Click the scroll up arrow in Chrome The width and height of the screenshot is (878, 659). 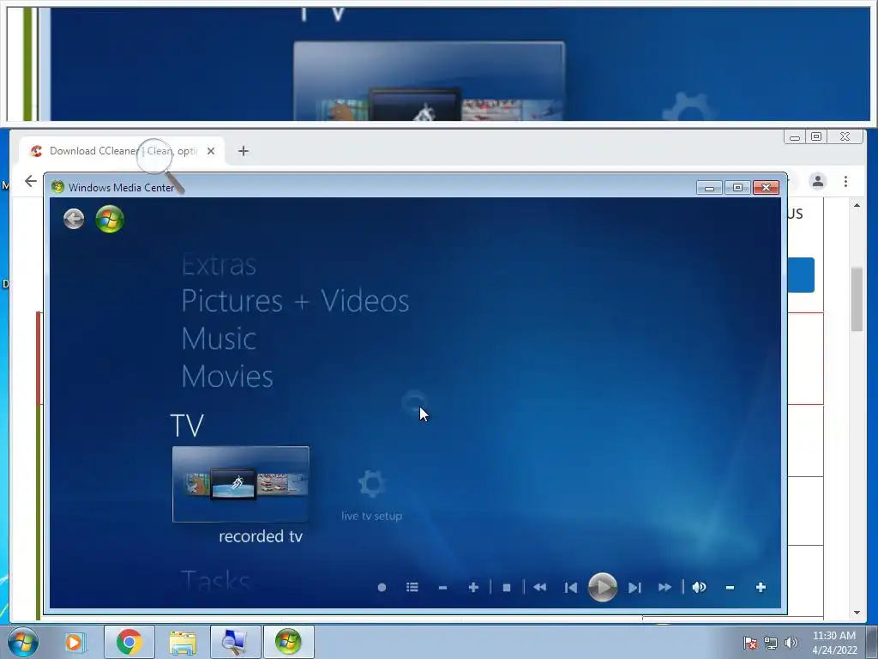[857, 206]
